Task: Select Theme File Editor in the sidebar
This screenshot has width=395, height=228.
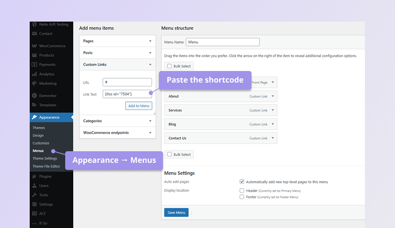Action: [46, 166]
